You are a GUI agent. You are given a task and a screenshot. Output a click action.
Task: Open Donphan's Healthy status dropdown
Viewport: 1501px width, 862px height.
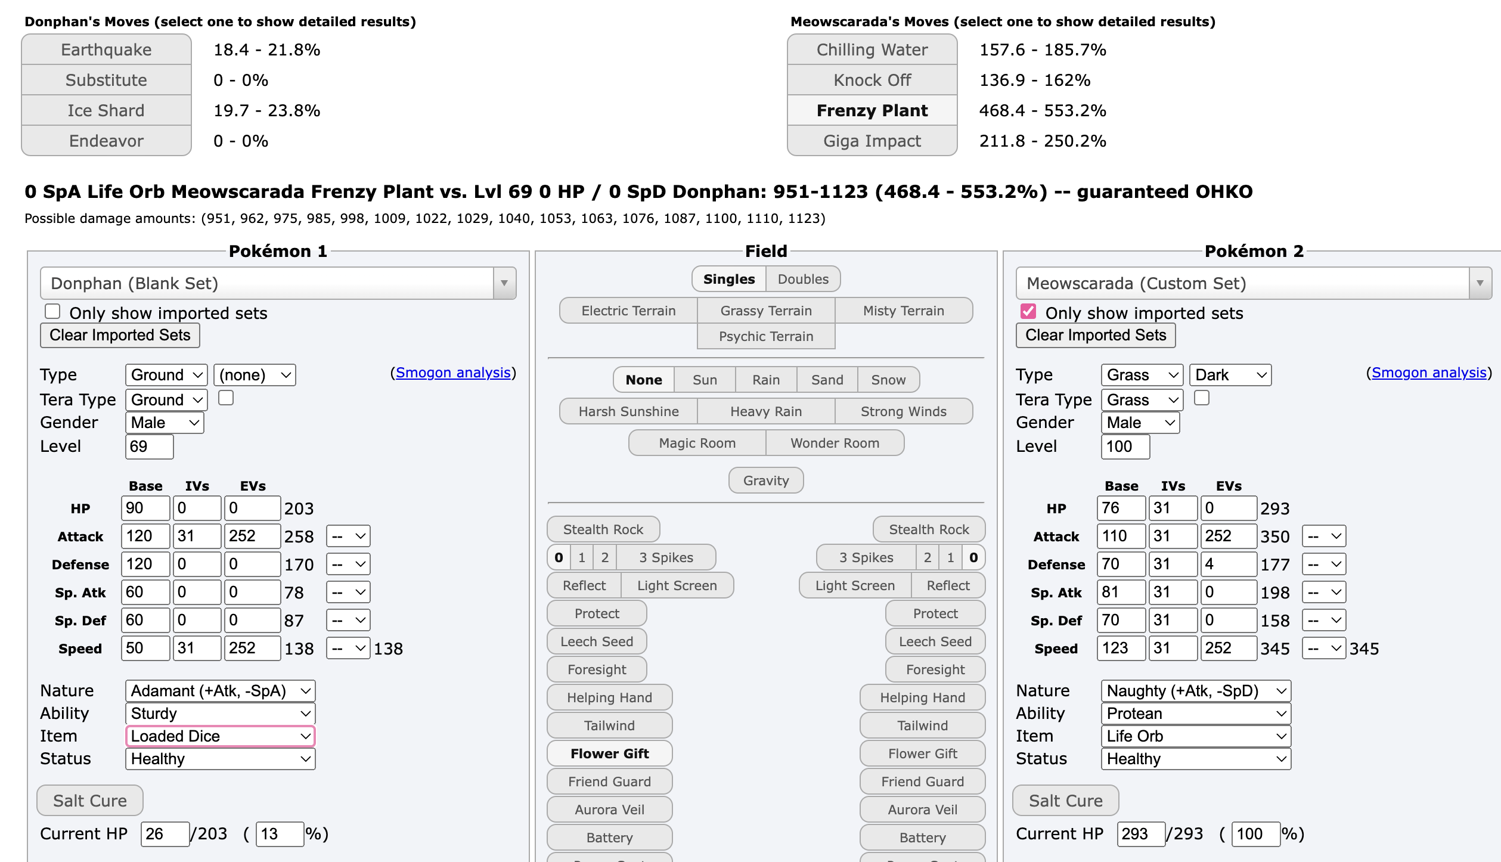click(x=220, y=759)
